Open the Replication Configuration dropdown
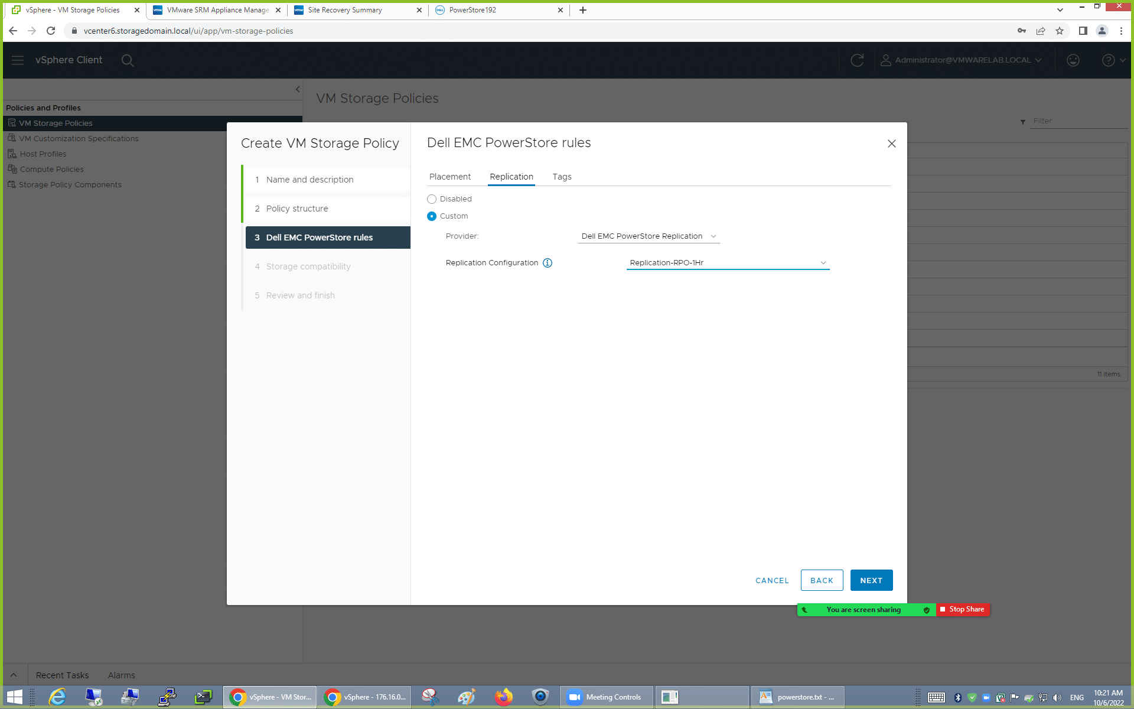This screenshot has height=709, width=1134. click(728, 263)
